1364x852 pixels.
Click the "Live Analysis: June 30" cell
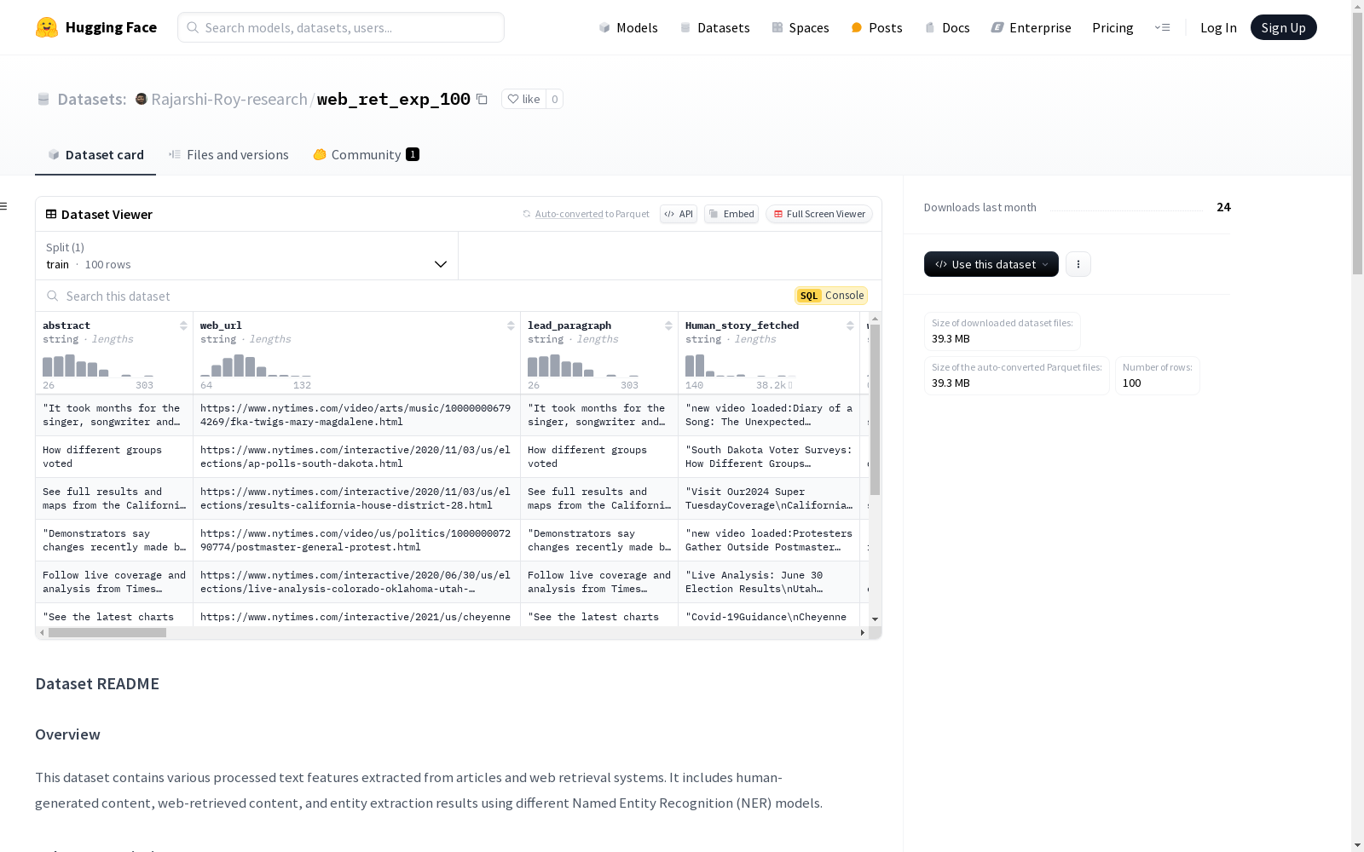769,582
